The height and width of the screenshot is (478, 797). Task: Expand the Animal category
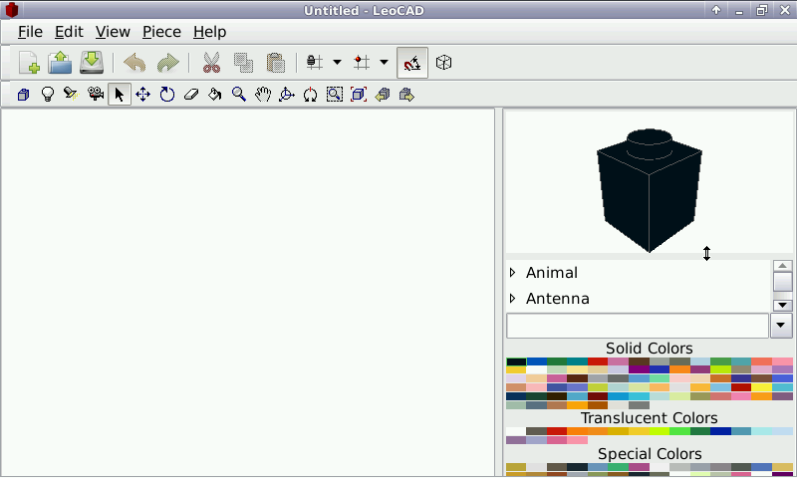pos(512,273)
